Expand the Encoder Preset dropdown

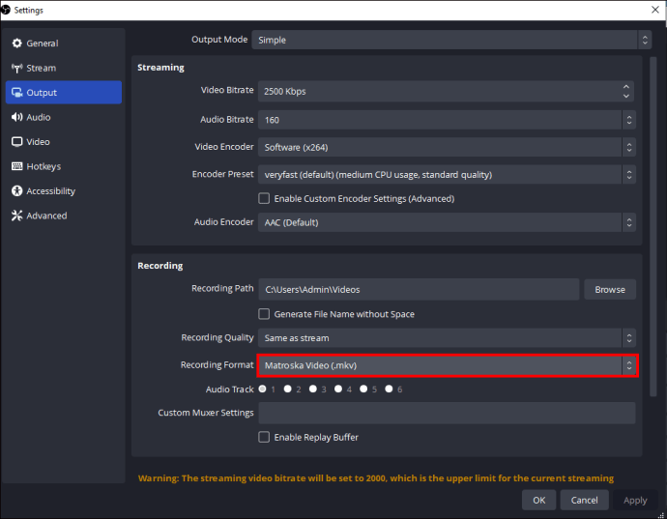[x=447, y=174]
